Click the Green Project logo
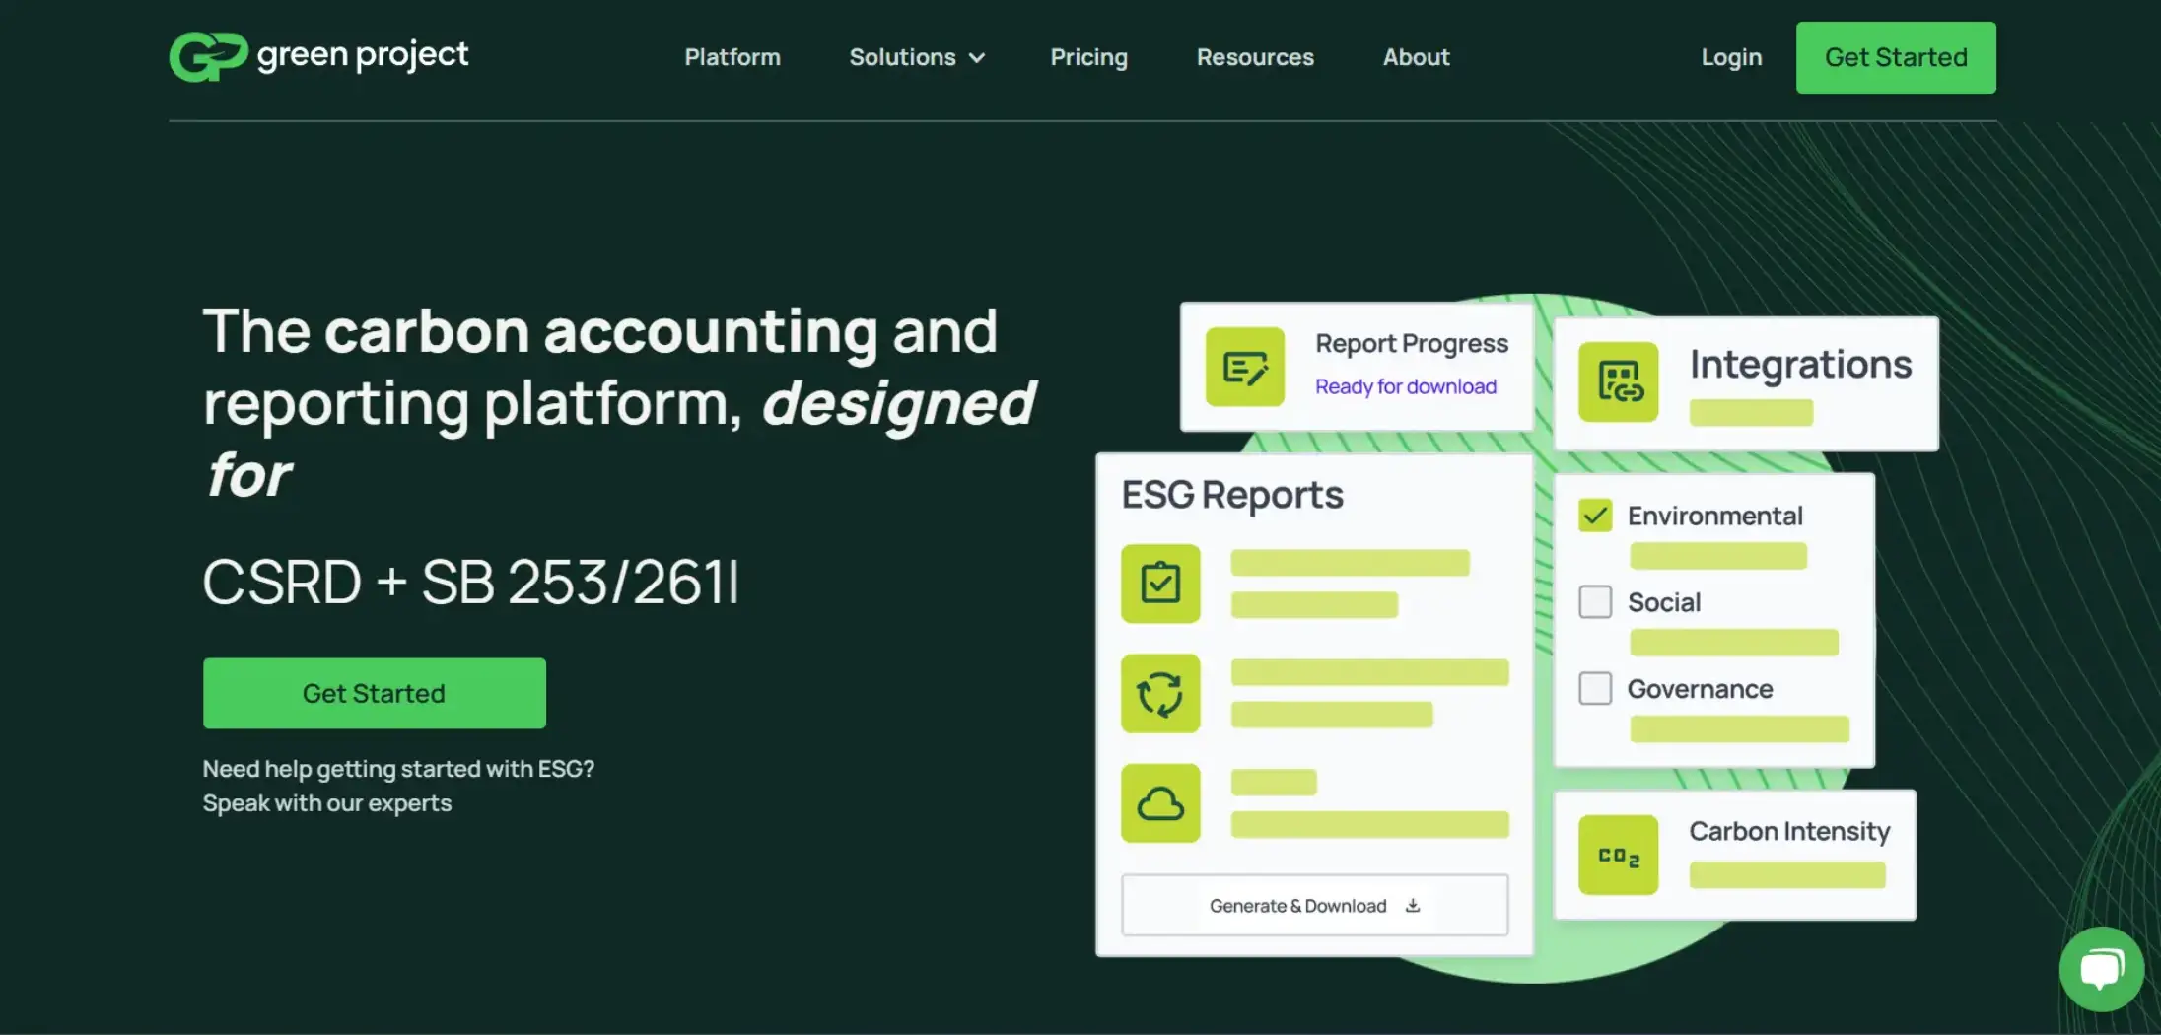 (317, 56)
